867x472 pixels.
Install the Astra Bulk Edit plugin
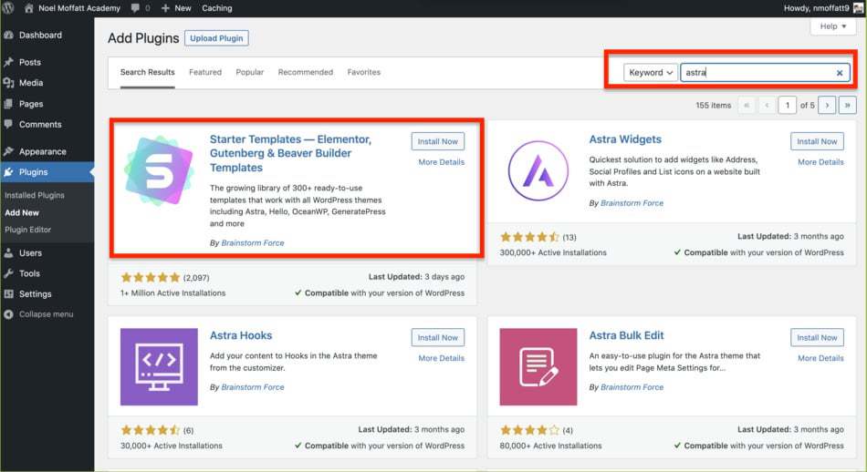(817, 337)
